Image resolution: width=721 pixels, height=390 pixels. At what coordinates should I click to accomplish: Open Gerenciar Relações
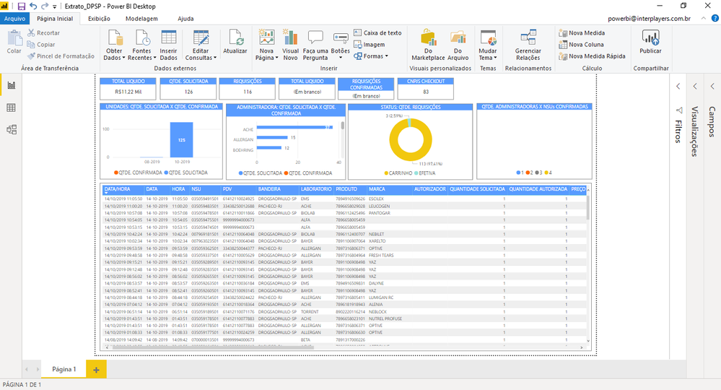coord(528,45)
